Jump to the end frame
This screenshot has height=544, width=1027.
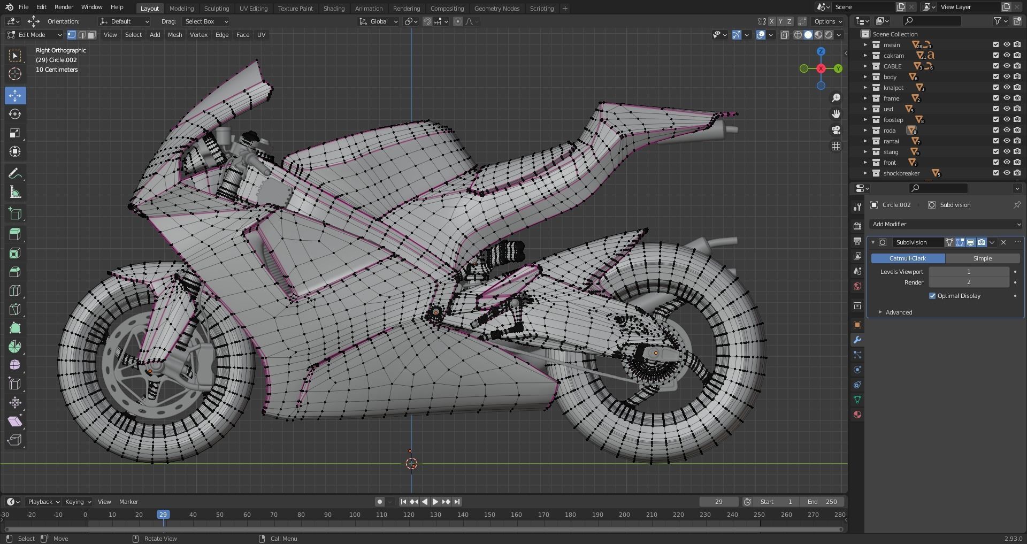point(457,502)
